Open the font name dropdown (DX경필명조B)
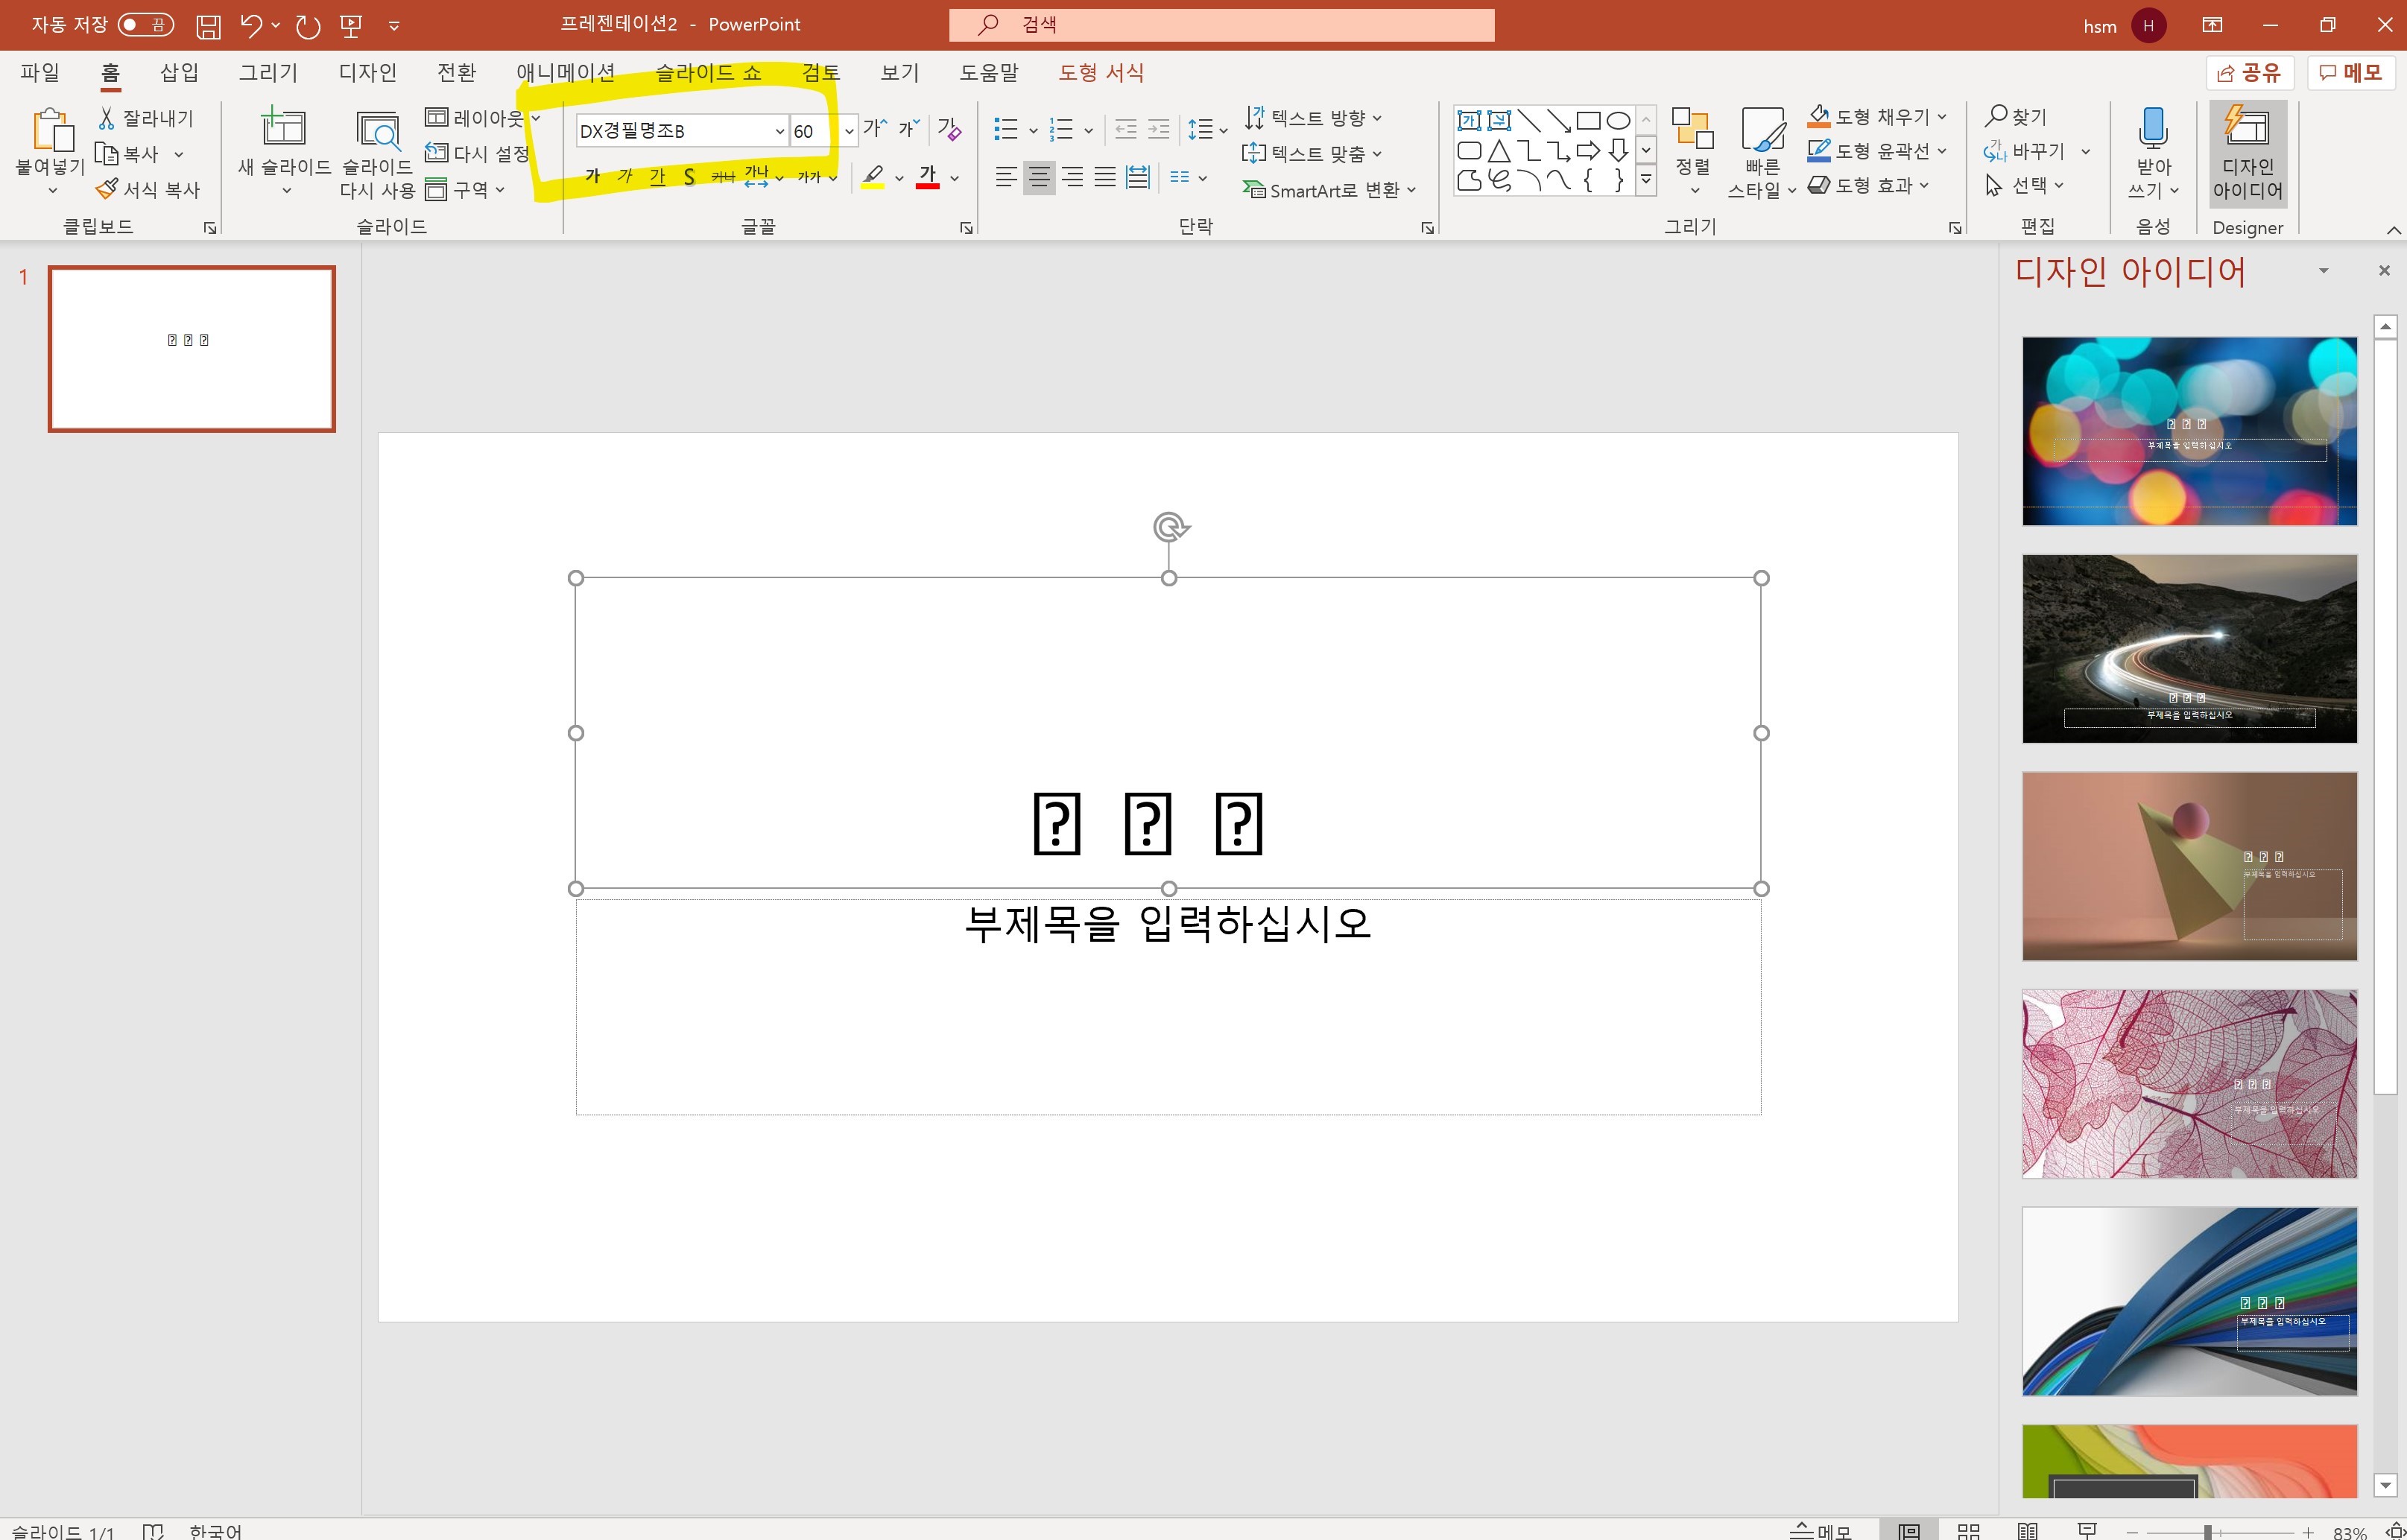 coord(779,130)
